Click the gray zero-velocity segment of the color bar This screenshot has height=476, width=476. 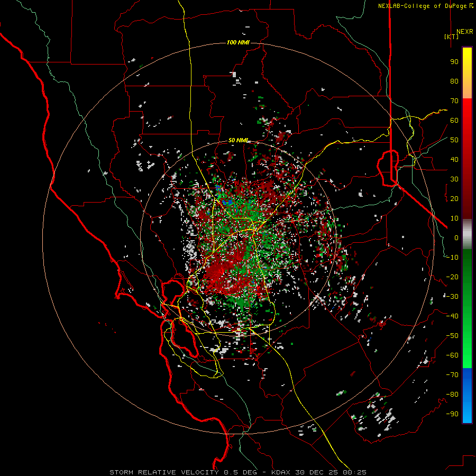coord(467,234)
